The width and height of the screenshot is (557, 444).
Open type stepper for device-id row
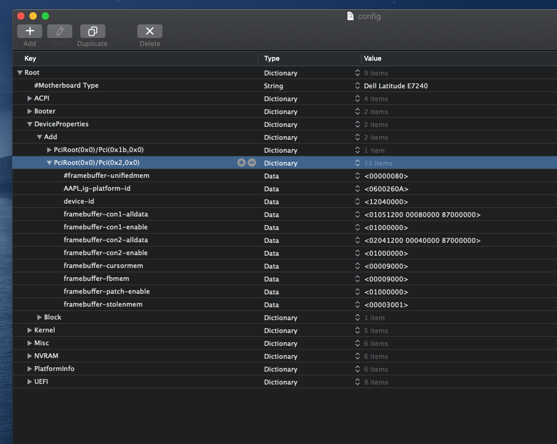point(357,202)
